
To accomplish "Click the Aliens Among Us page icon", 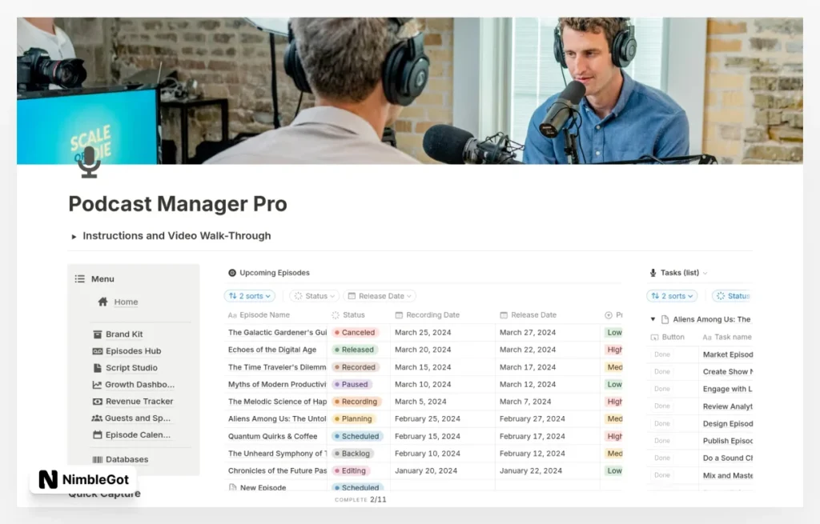I will (665, 319).
